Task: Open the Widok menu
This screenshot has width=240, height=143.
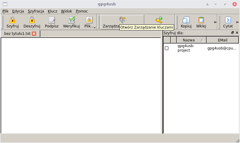Action: [67, 11]
